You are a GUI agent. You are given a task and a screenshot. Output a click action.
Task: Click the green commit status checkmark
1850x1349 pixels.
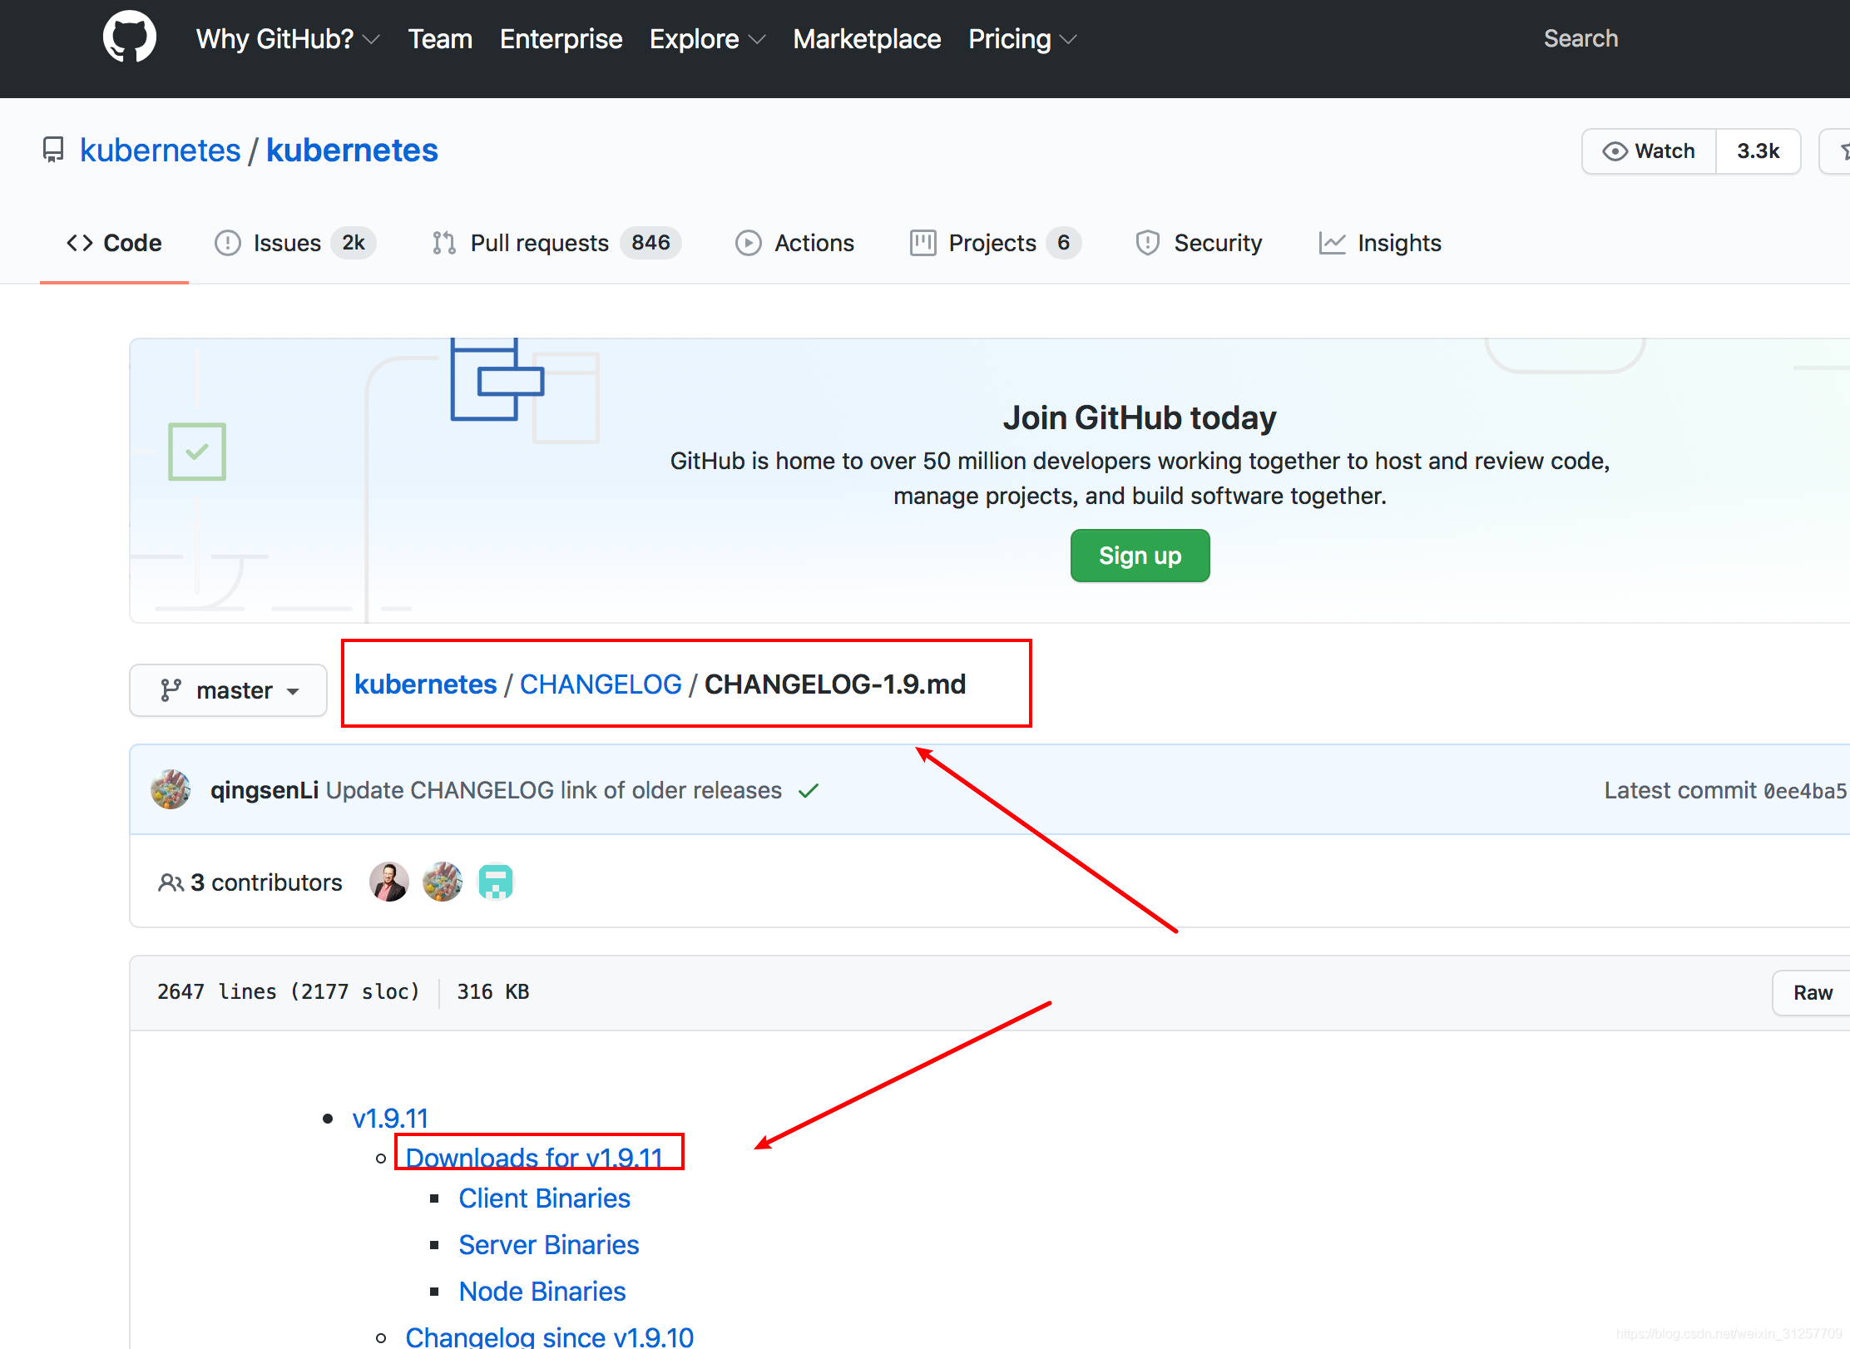[x=809, y=791]
